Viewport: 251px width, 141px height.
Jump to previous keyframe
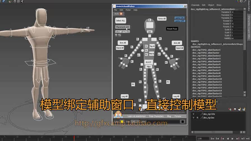pos(222,139)
